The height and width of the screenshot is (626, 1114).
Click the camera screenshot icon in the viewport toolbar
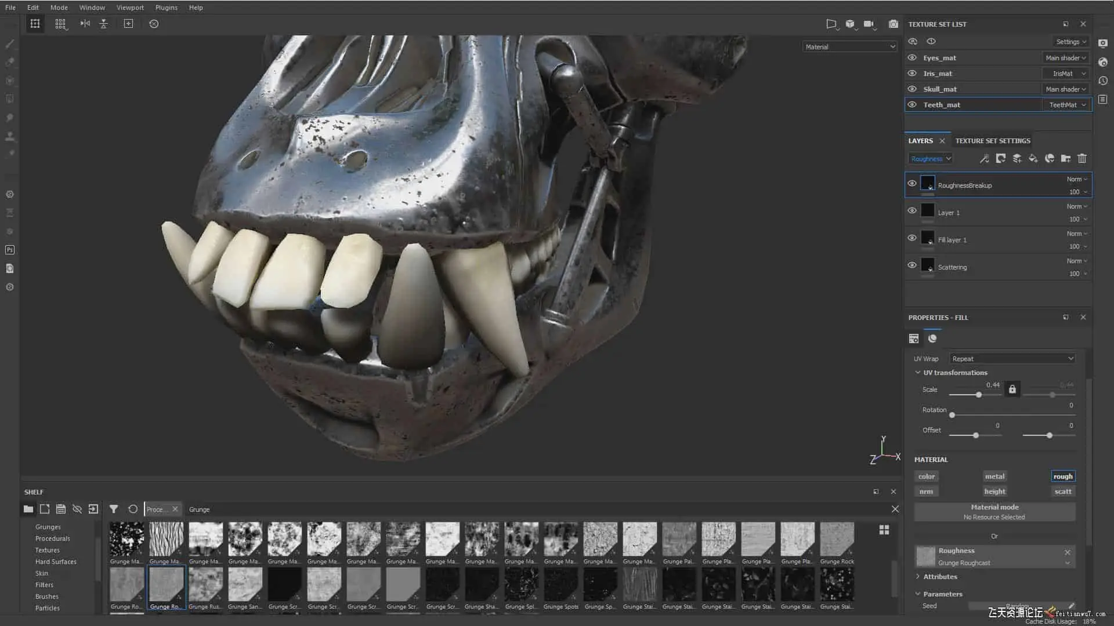point(894,24)
